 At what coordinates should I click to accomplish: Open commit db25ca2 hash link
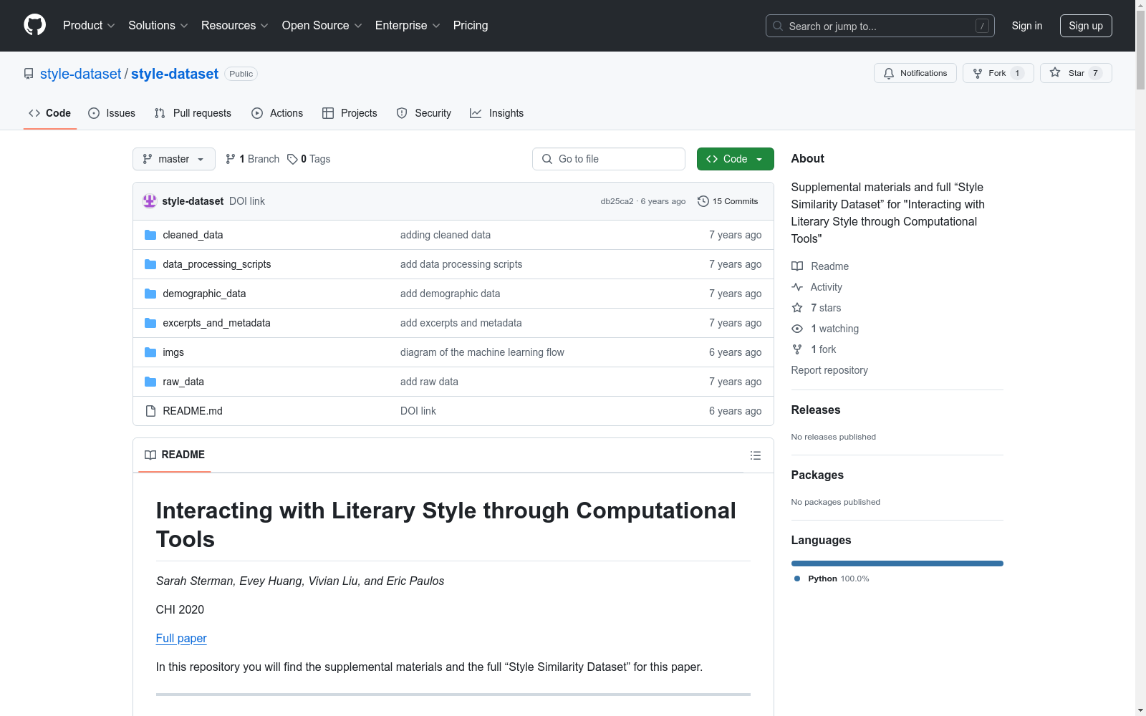click(617, 201)
